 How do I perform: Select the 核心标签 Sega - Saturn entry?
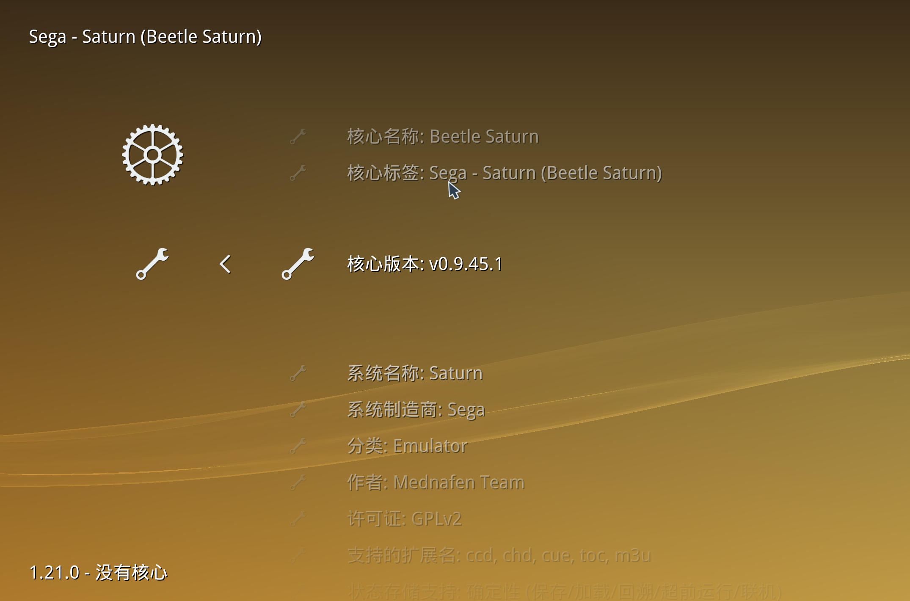(x=505, y=173)
